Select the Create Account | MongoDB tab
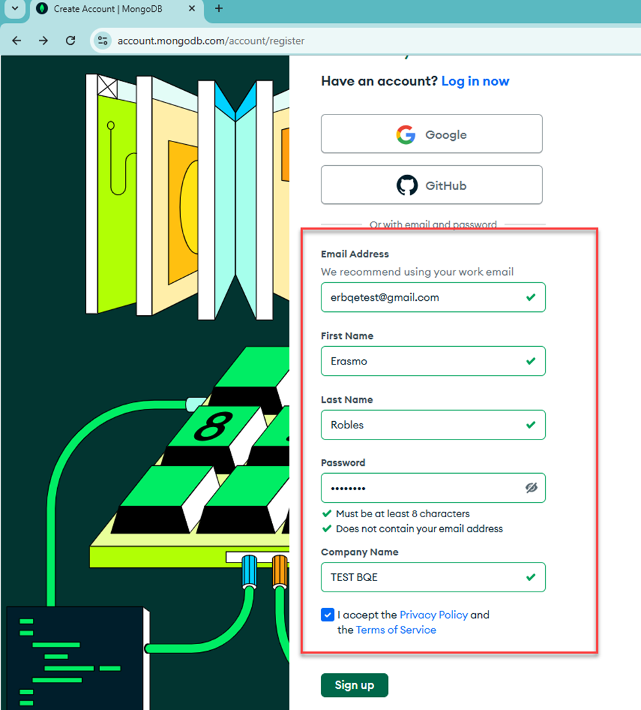Viewport: 641px width, 710px height. point(117,10)
